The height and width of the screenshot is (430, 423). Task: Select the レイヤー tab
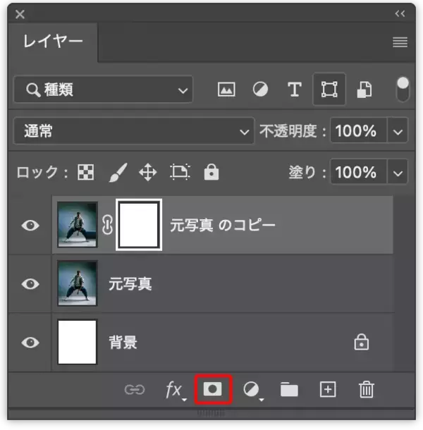coord(53,42)
